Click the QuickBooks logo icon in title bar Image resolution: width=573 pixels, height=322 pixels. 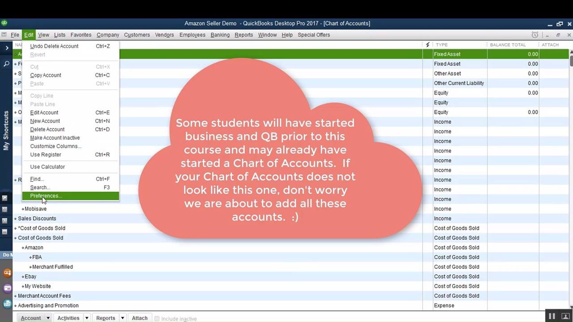tap(4, 23)
